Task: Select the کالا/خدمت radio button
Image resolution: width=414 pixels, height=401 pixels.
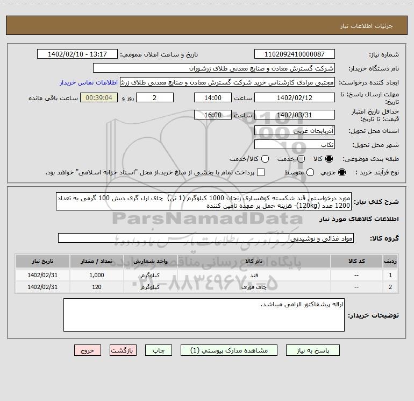Action: (x=265, y=159)
